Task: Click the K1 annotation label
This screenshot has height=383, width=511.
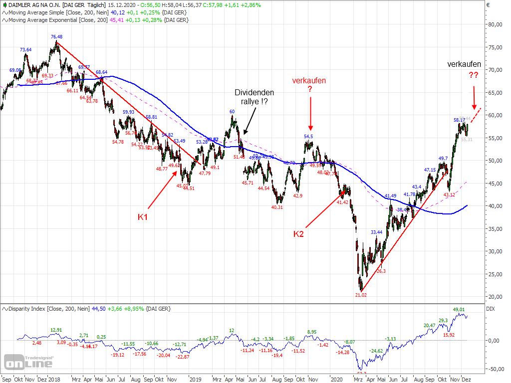Action: coord(143,217)
